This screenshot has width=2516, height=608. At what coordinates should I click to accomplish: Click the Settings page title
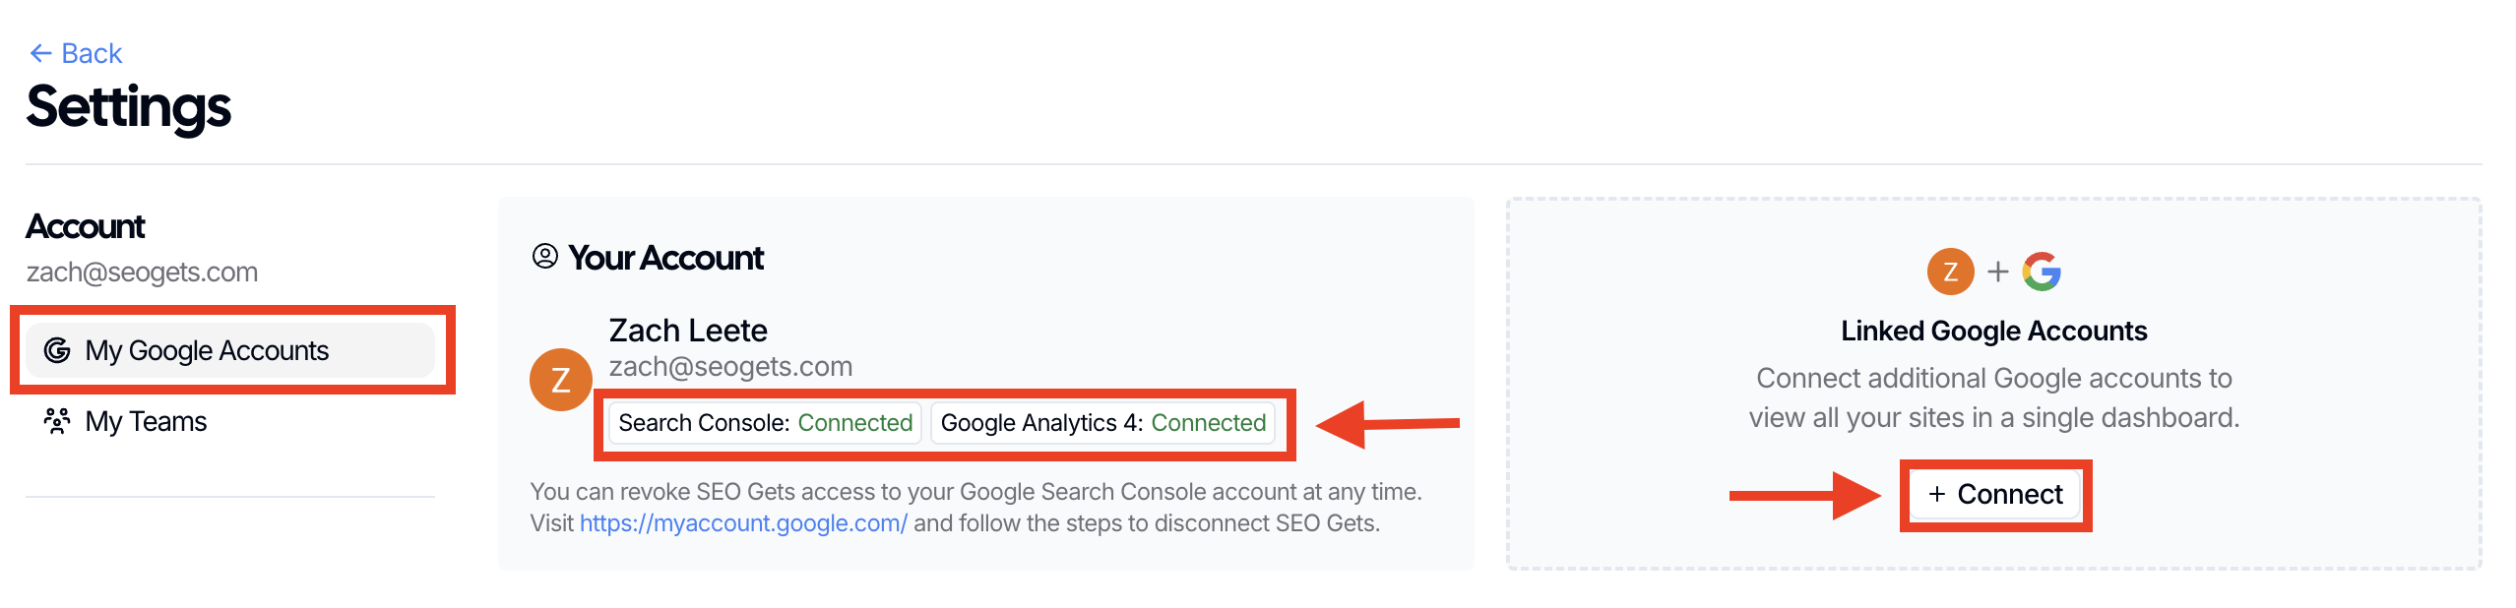[x=129, y=106]
